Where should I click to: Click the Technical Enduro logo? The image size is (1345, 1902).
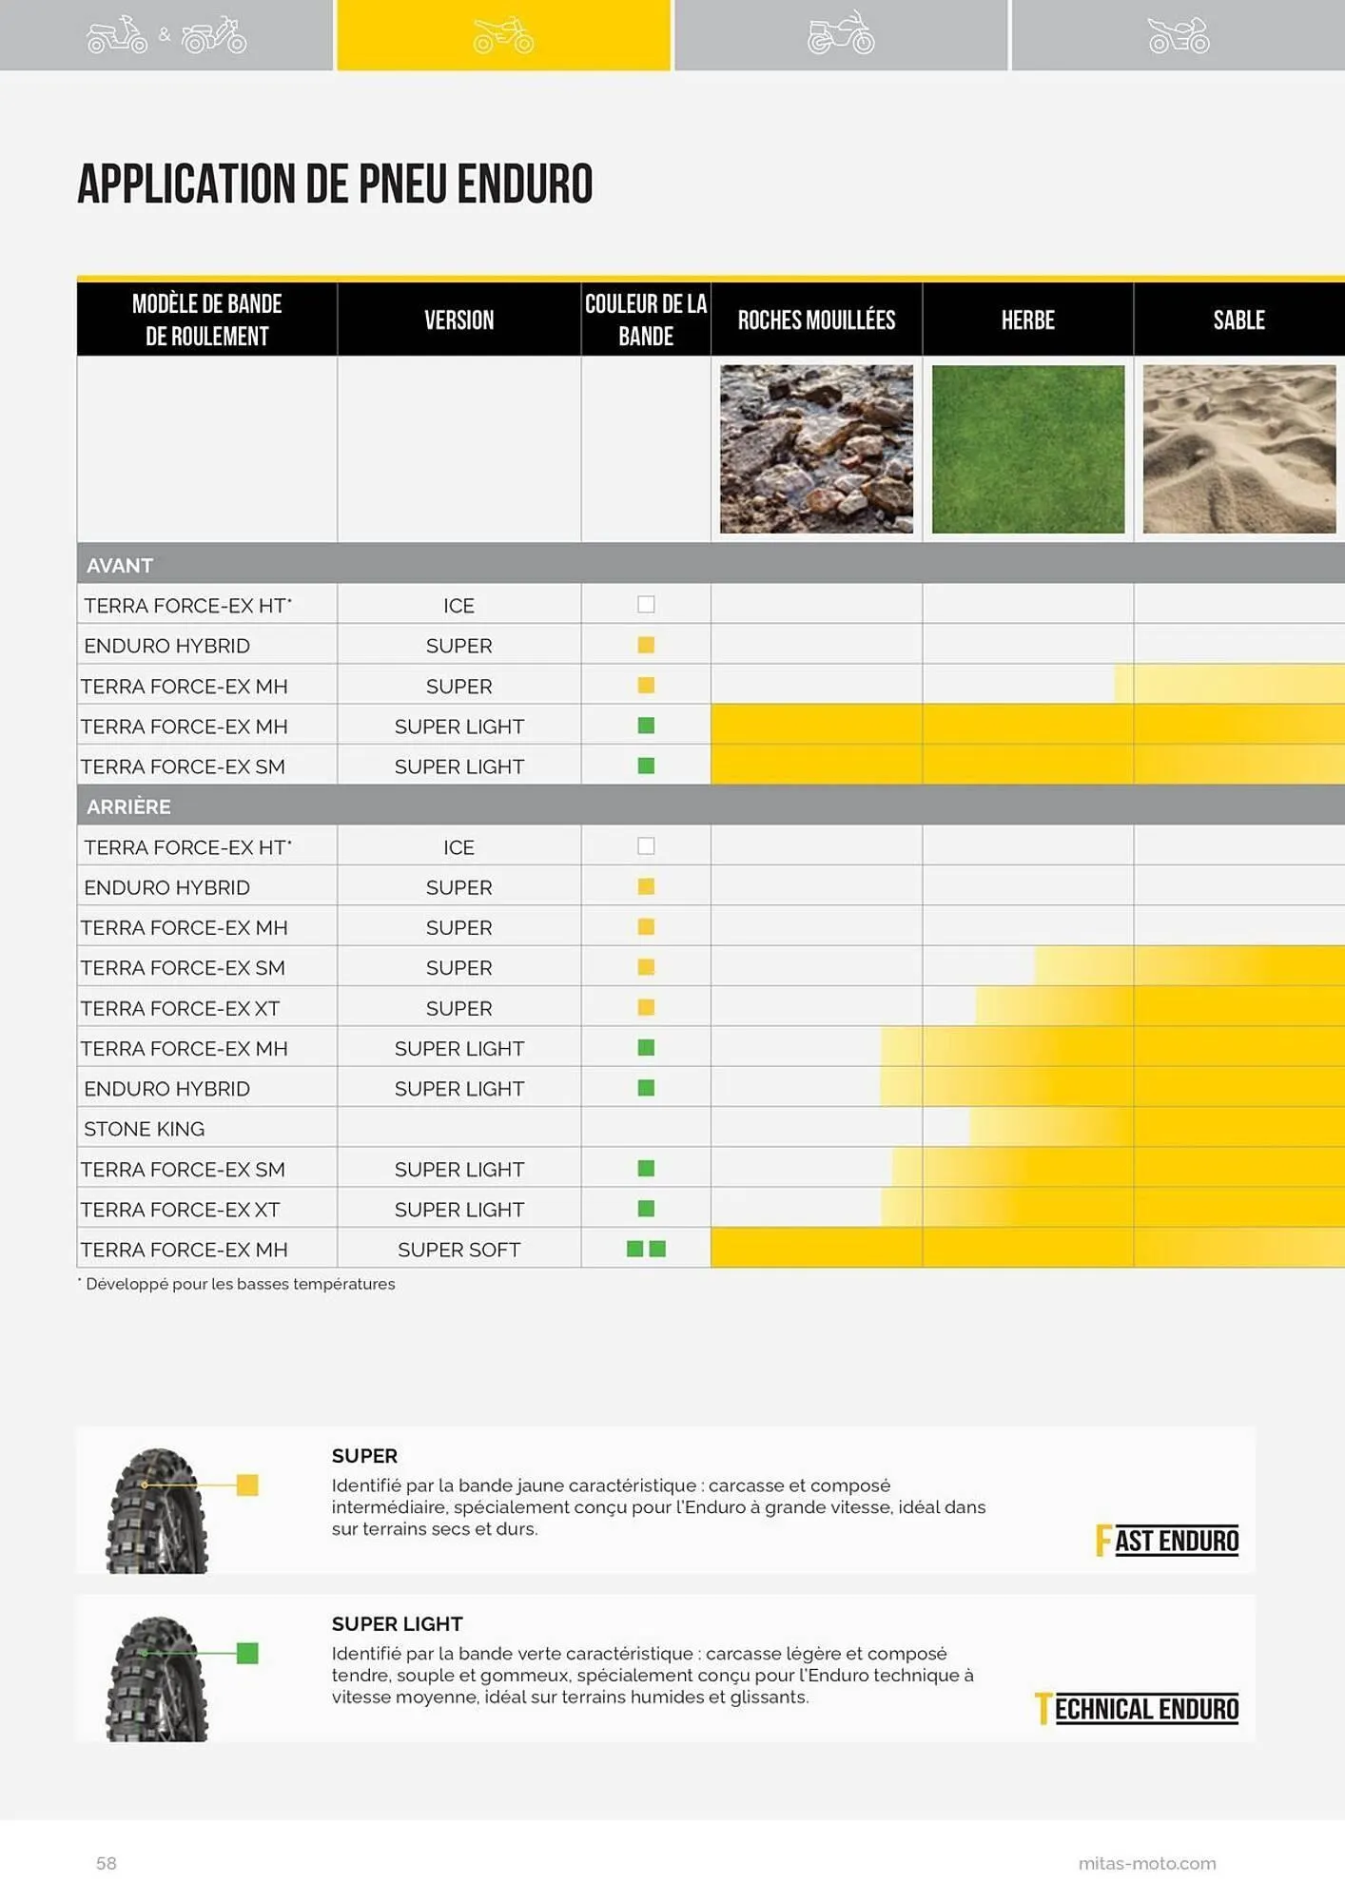point(1136,1708)
